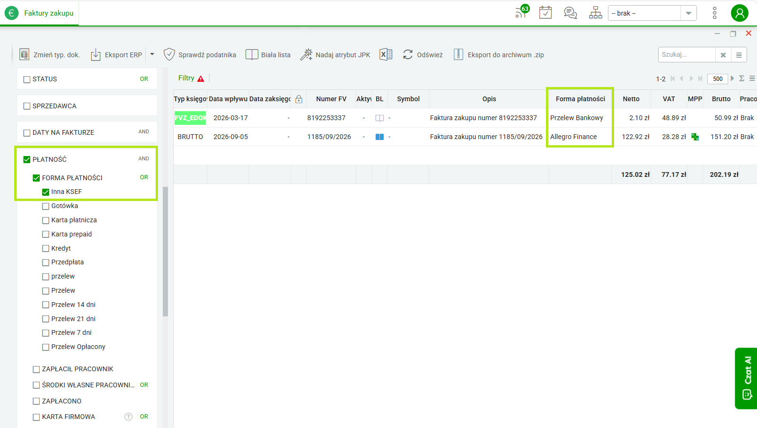
Task: Click the blue book BL icon
Action: click(379, 137)
